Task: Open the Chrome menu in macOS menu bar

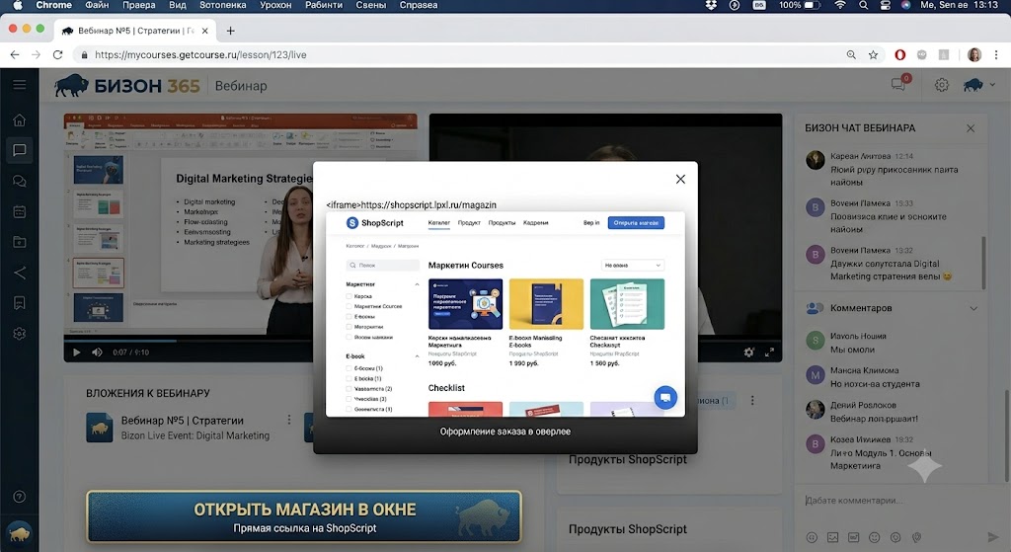Action: (x=53, y=5)
